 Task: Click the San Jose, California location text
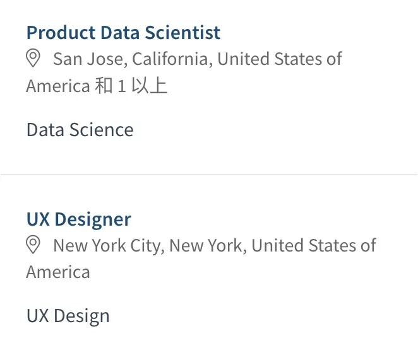pyautogui.click(x=133, y=59)
